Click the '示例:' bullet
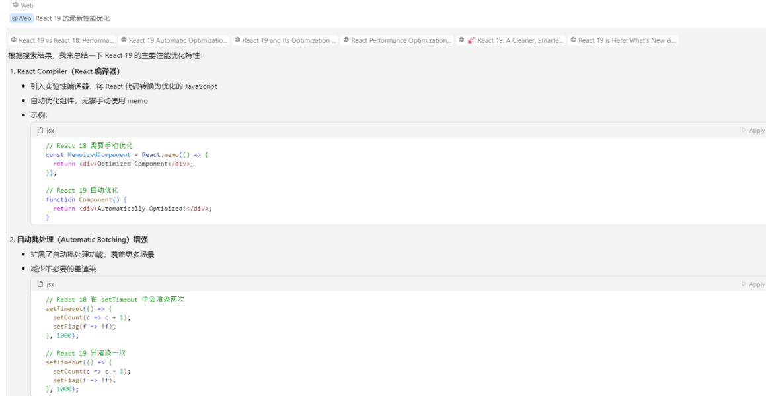Screen dimensions: 766x396 coord(40,115)
